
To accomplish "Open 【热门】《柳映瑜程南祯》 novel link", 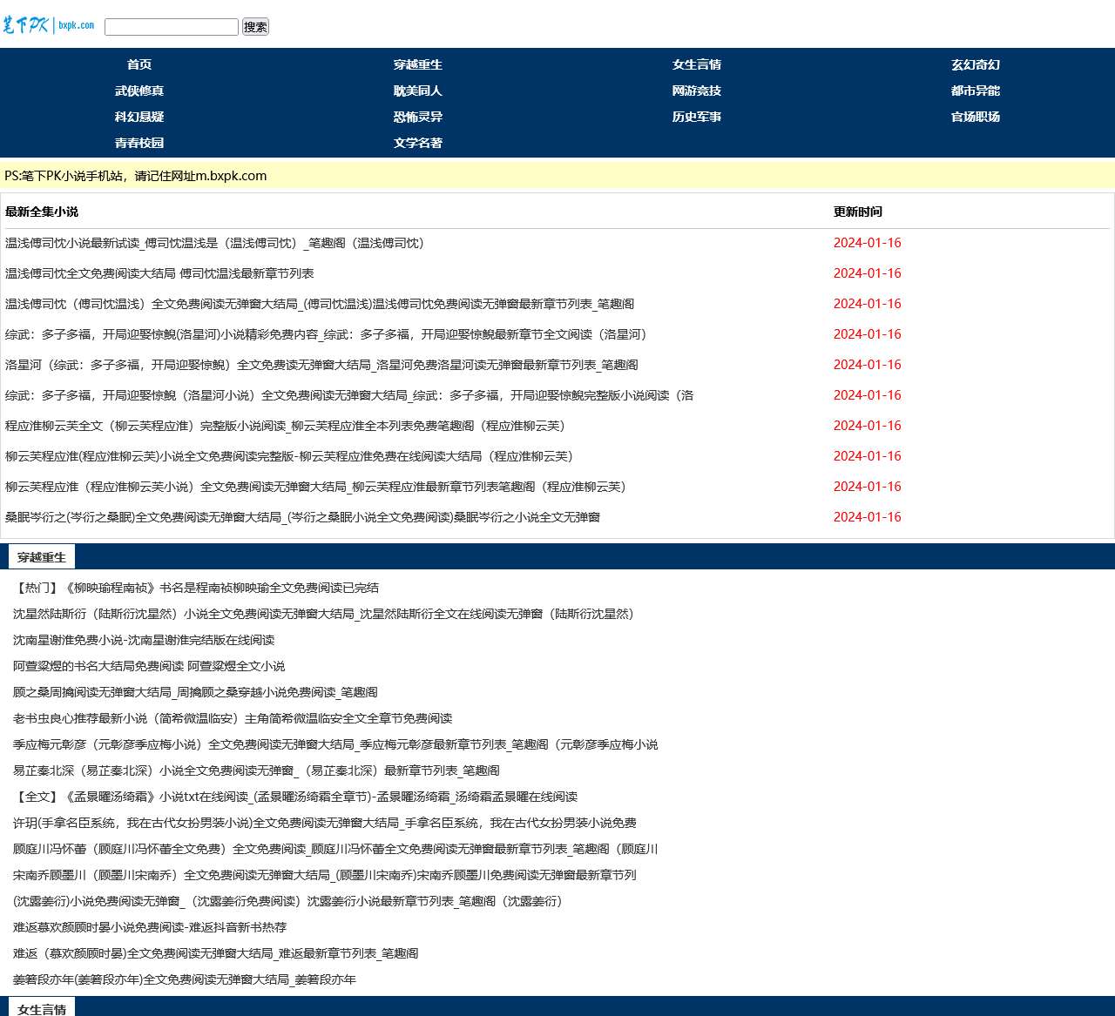I will pos(196,588).
